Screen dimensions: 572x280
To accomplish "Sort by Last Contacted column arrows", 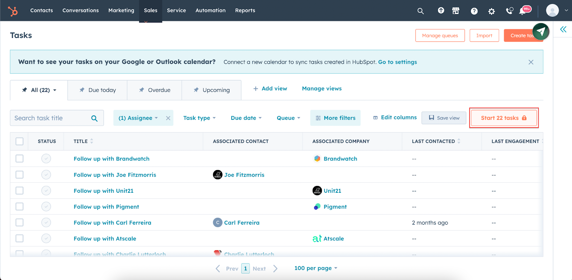I will click(x=459, y=141).
